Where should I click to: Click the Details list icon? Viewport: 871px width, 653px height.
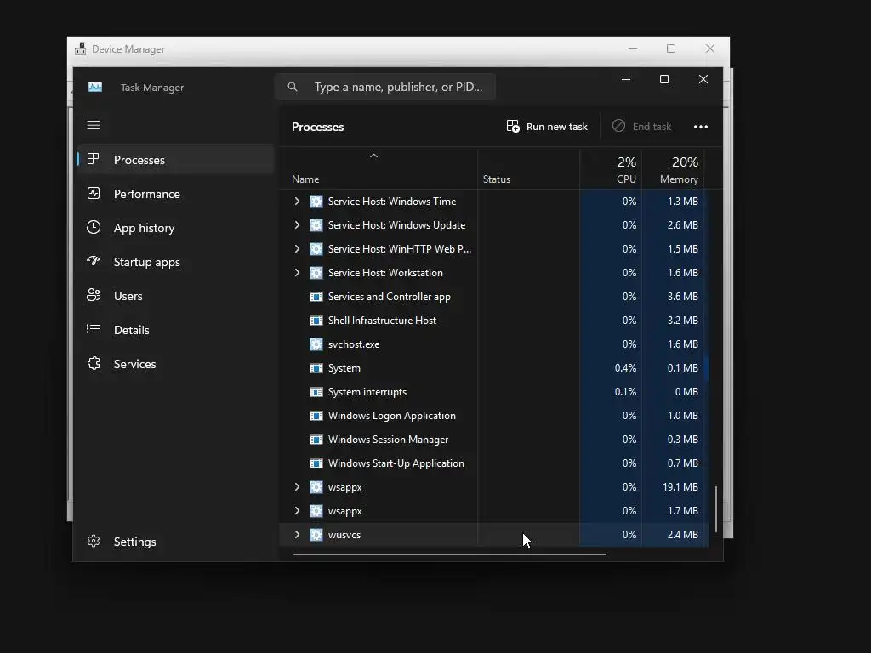[94, 329]
